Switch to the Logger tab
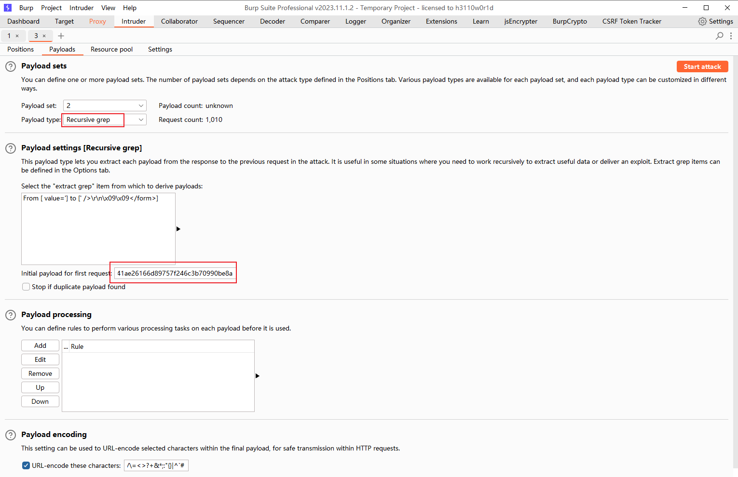The image size is (738, 477). [355, 21]
